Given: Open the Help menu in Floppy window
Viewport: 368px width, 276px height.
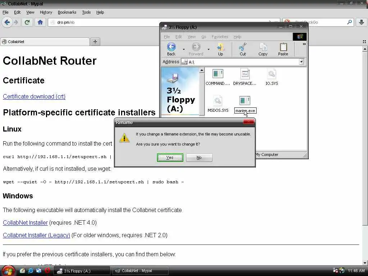Looking at the screenshot, I should click(237, 37).
